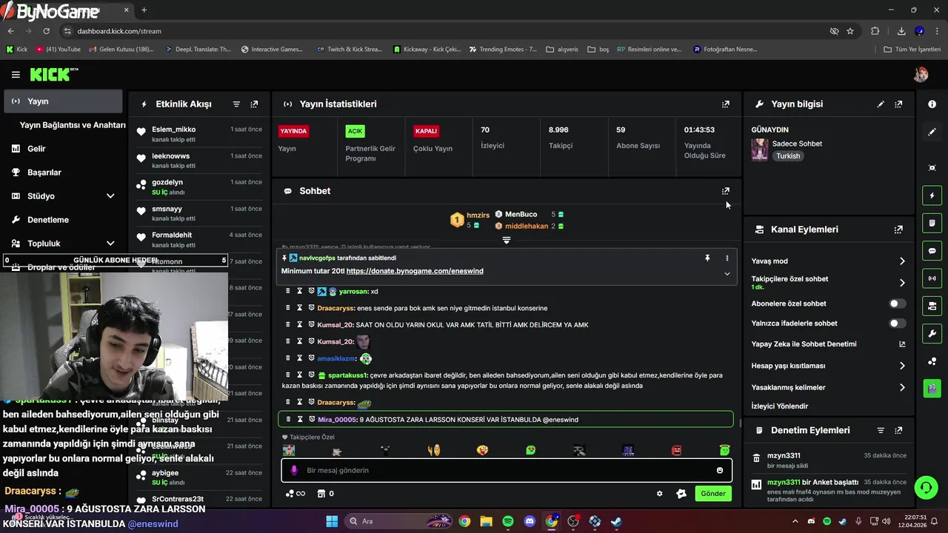
Task: Expand the pinned message with its chevron
Action: click(727, 274)
